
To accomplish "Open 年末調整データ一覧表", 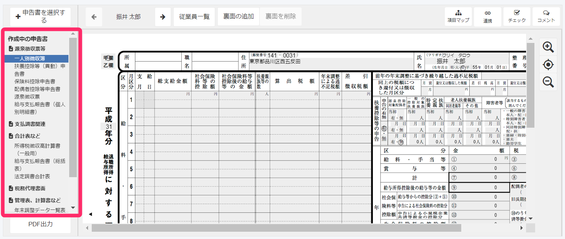I will point(40,210).
